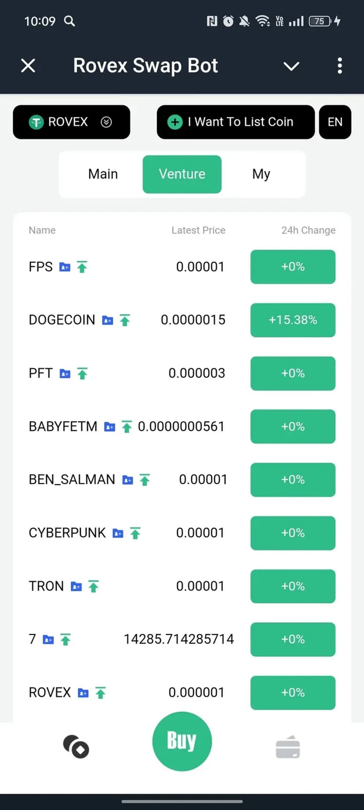Tap the +15.38% change badge for DOGECOIN

[x=293, y=320]
